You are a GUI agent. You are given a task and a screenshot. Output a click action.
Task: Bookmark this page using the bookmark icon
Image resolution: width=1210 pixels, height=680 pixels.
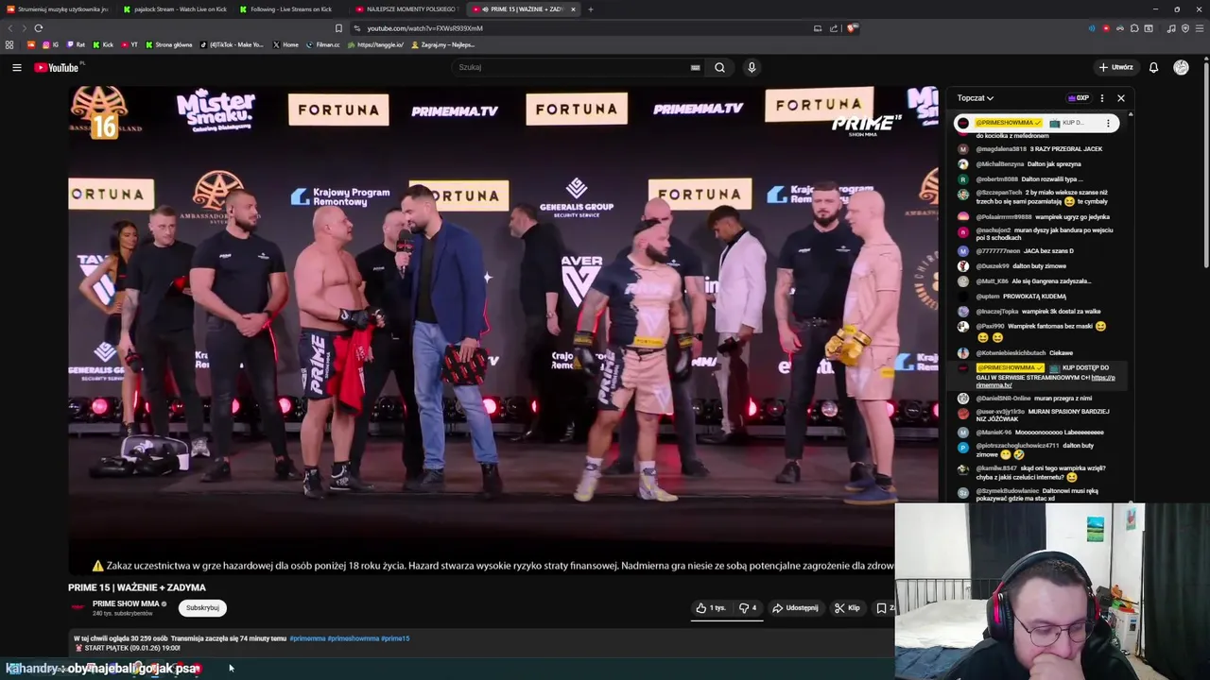[338, 28]
